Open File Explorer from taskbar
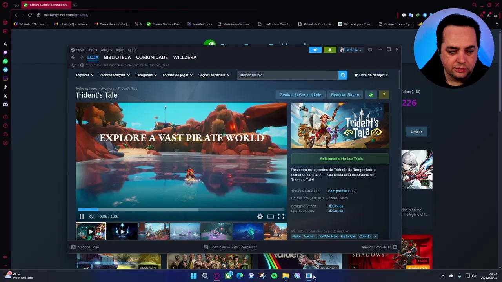The height and width of the screenshot is (282, 502). [x=286, y=276]
